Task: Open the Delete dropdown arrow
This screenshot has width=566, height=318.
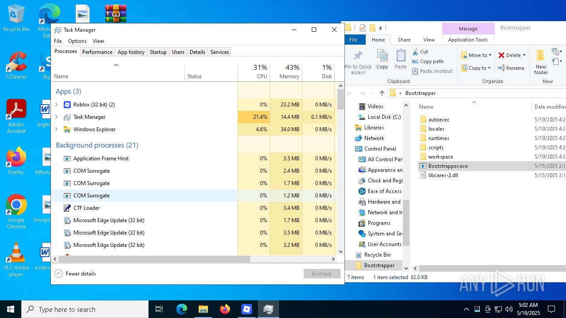Action: point(524,55)
